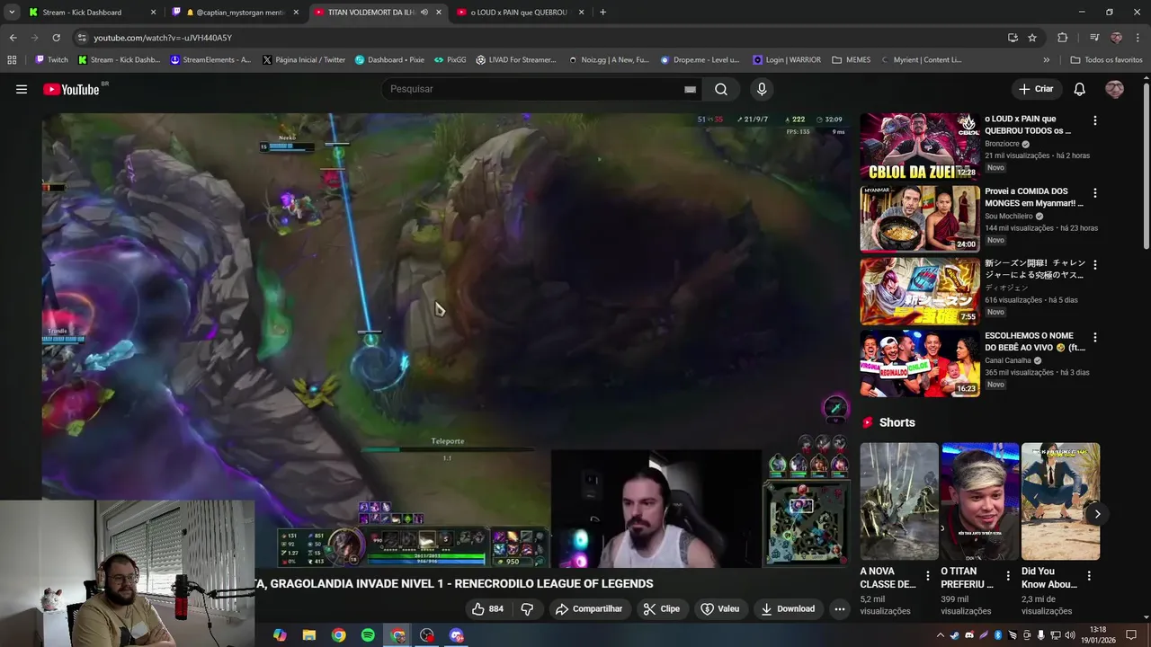This screenshot has width=1151, height=647.
Task: Expand hidden bookmarks with double chevron
Action: [1046, 60]
